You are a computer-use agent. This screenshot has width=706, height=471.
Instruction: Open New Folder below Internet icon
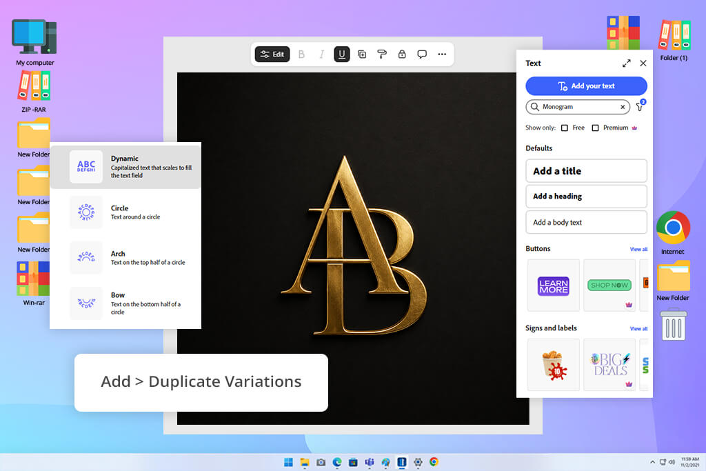point(673,281)
